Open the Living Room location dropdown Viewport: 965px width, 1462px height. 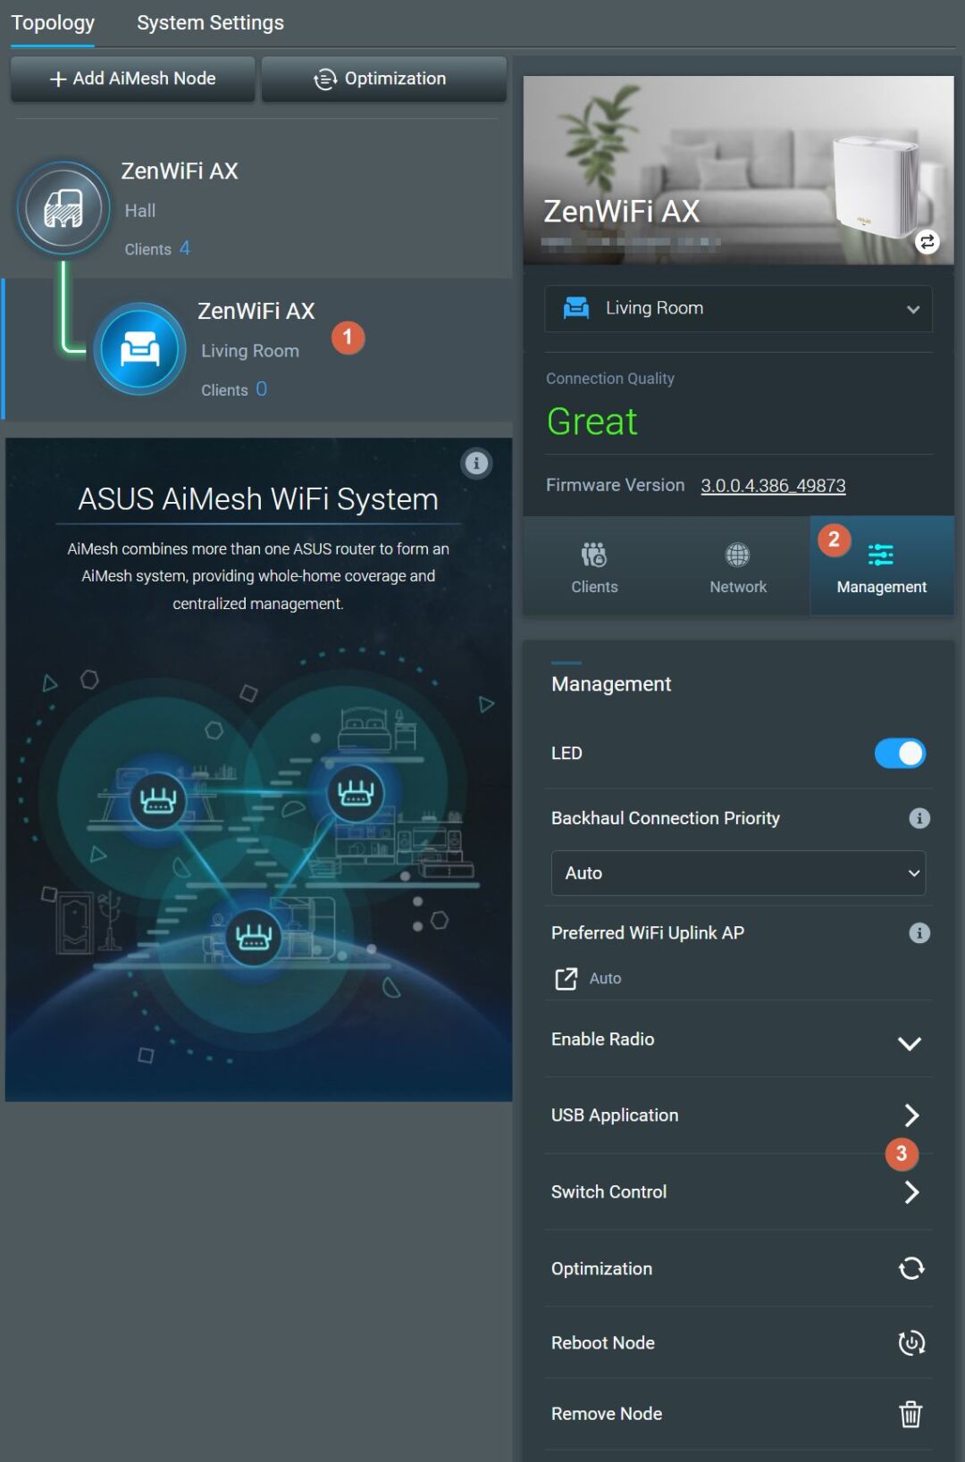[738, 308]
